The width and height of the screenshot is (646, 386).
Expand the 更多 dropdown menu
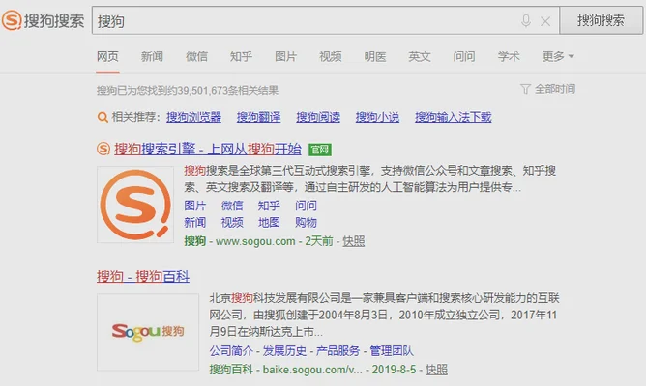[558, 56]
